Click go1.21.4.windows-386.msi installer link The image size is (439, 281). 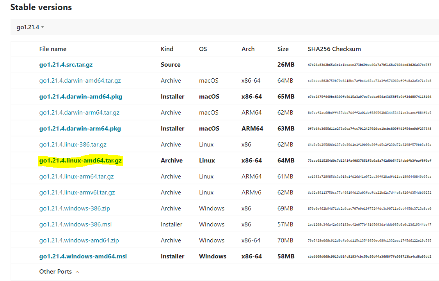click(75, 224)
